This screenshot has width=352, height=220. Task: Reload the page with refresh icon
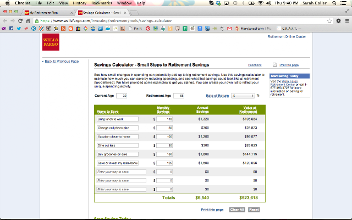click(x=20, y=21)
